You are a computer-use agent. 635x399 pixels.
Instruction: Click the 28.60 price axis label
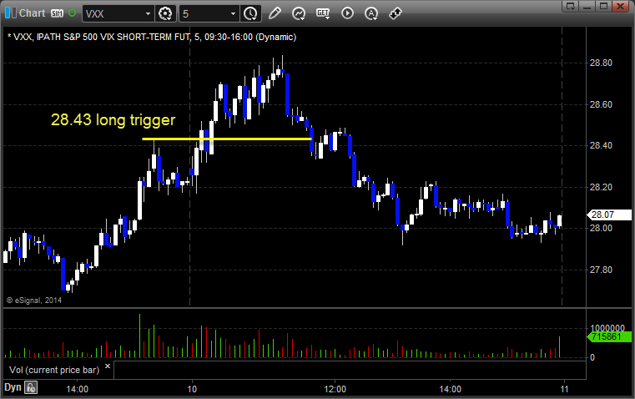601,104
